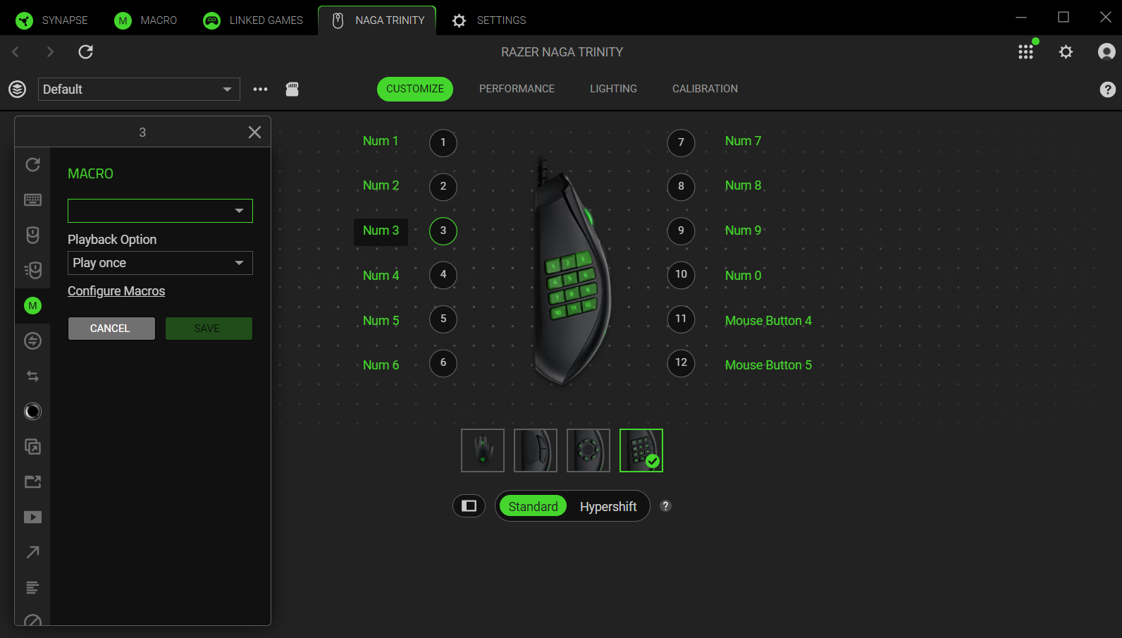Switch to the Performance section
The image size is (1122, 638).
pos(517,89)
